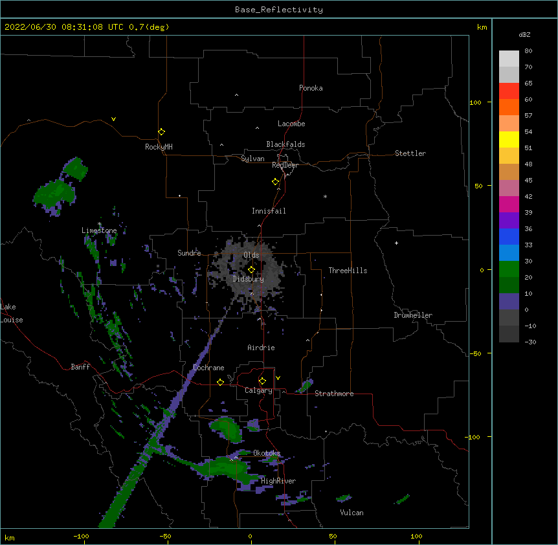Screen dimensions: 558x545
Task: Click the 80 value in the dBZ legend
Action: [x=528, y=51]
